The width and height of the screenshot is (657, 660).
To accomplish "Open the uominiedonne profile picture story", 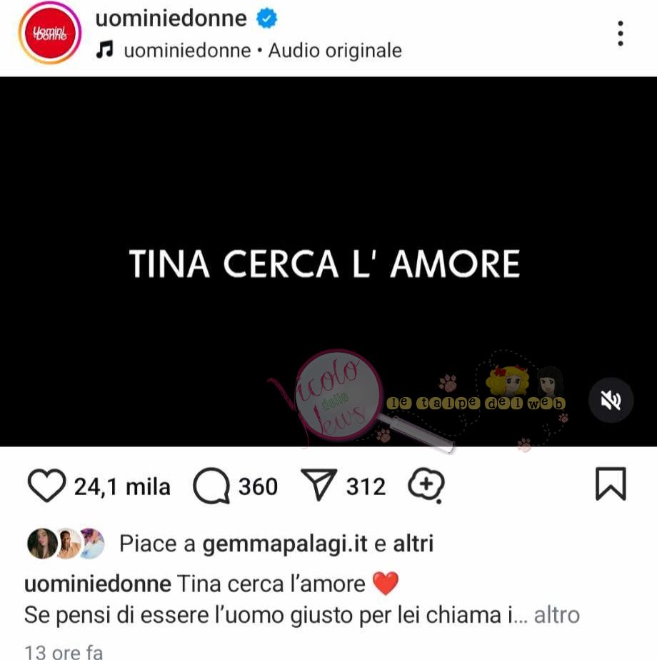I will (50, 34).
